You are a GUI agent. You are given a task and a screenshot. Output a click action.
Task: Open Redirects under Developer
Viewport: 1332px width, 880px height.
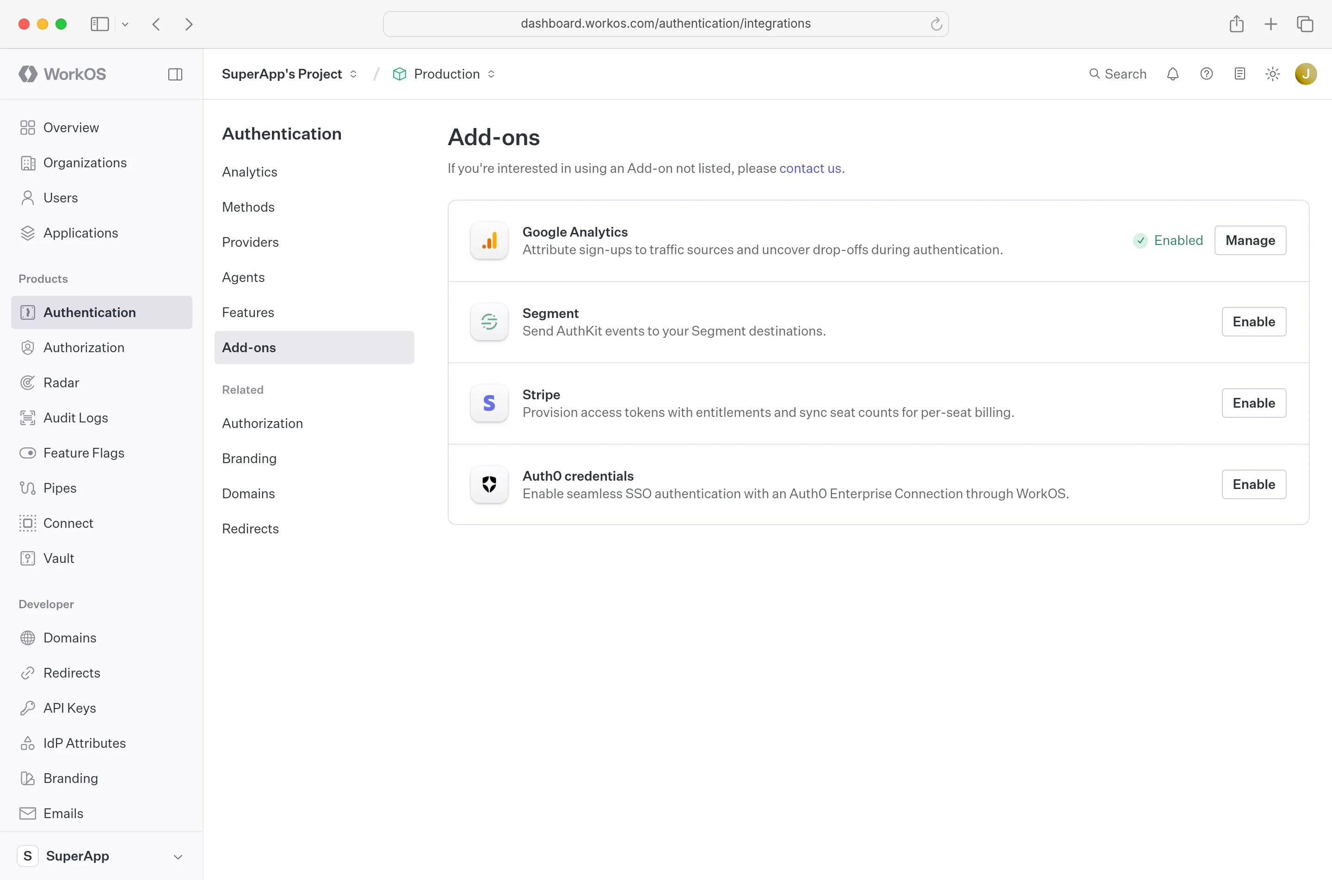[x=102, y=673]
